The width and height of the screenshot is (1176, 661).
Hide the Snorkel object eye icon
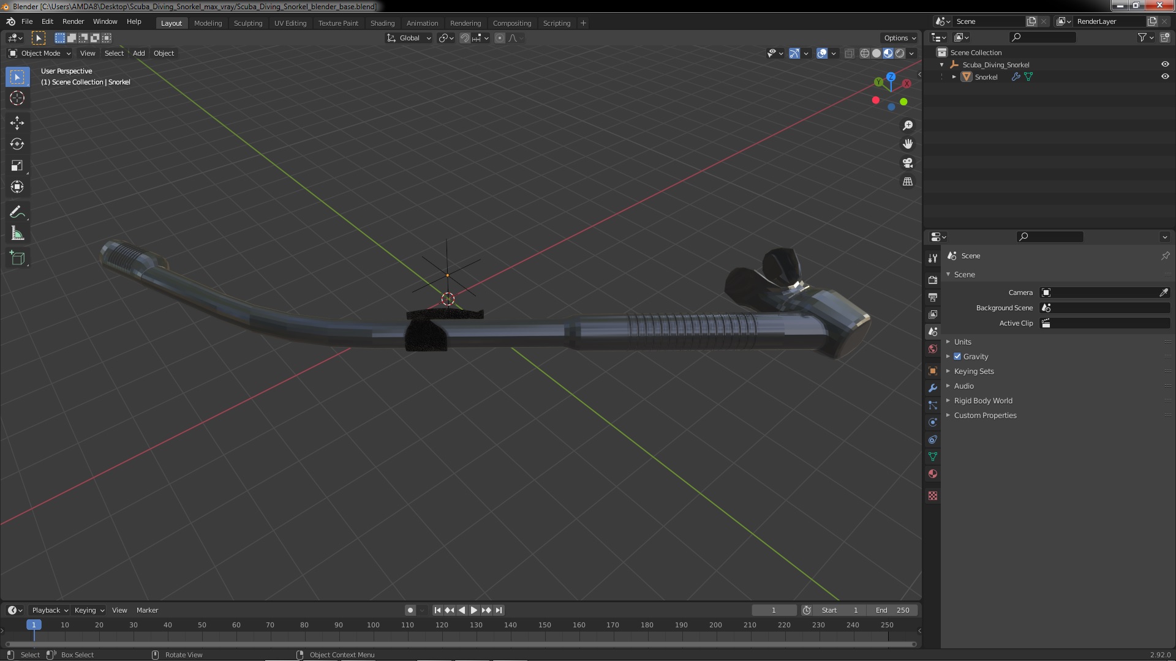1164,77
